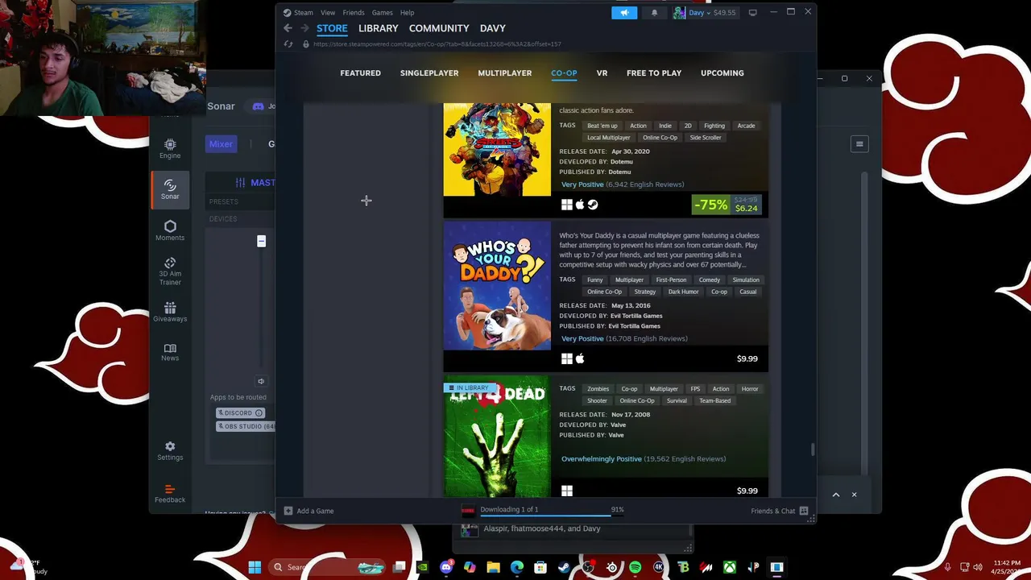1031x580 pixels.
Task: Open Steam notifications bell
Action: click(x=654, y=12)
